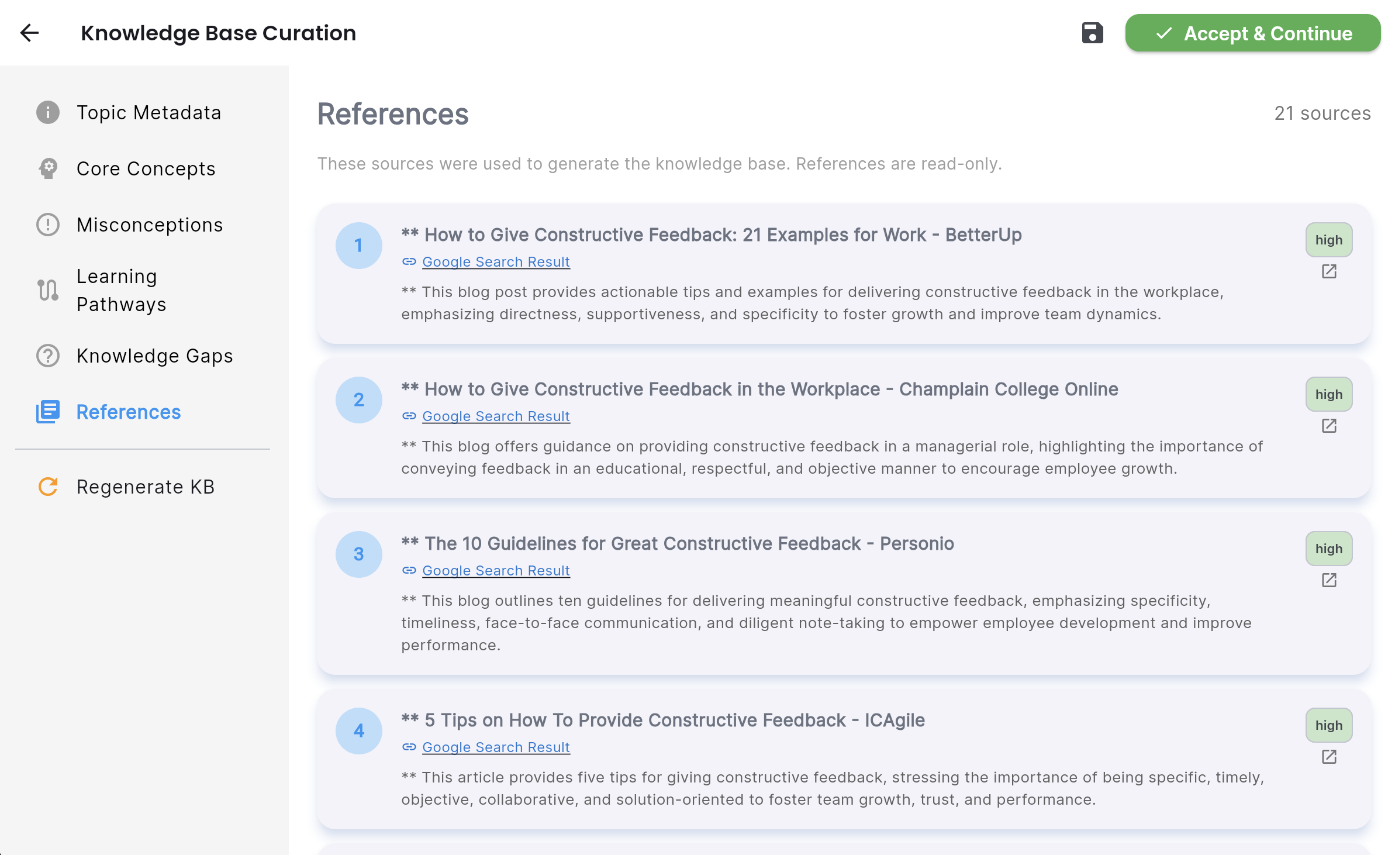Open external link for reference 1

pos(1328,271)
